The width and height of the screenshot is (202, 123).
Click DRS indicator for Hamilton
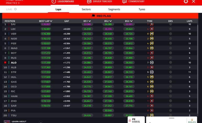(x=171, y=96)
